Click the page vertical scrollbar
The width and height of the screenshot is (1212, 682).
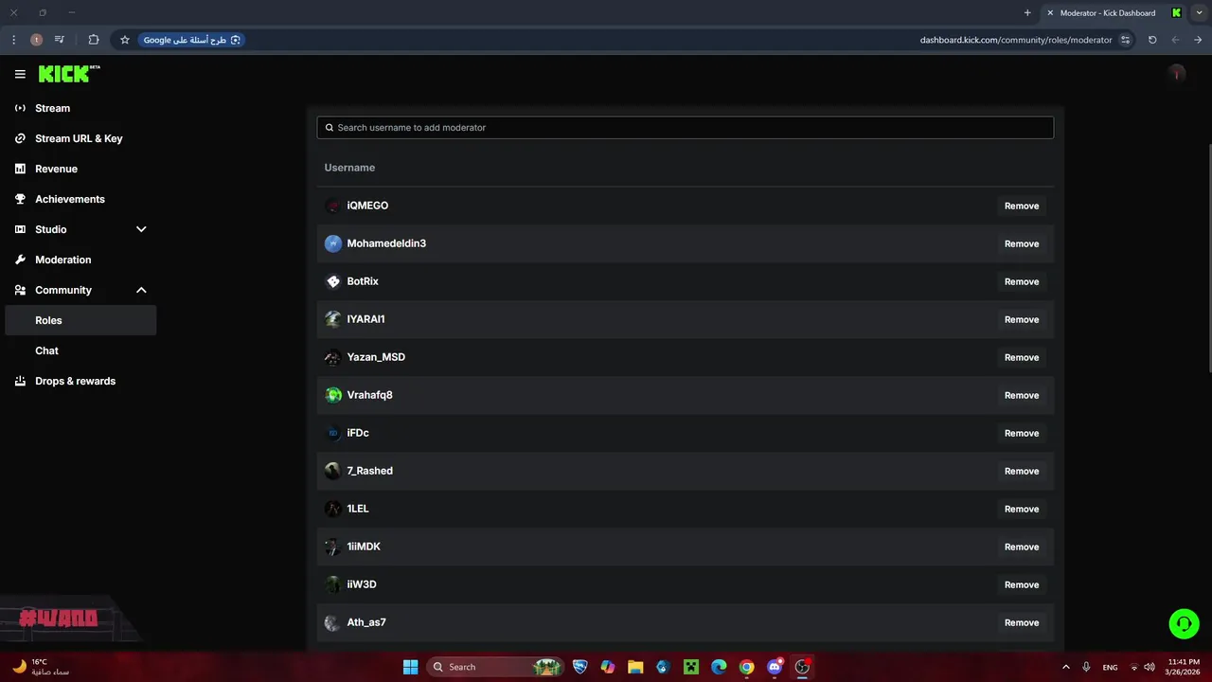coord(1208,258)
